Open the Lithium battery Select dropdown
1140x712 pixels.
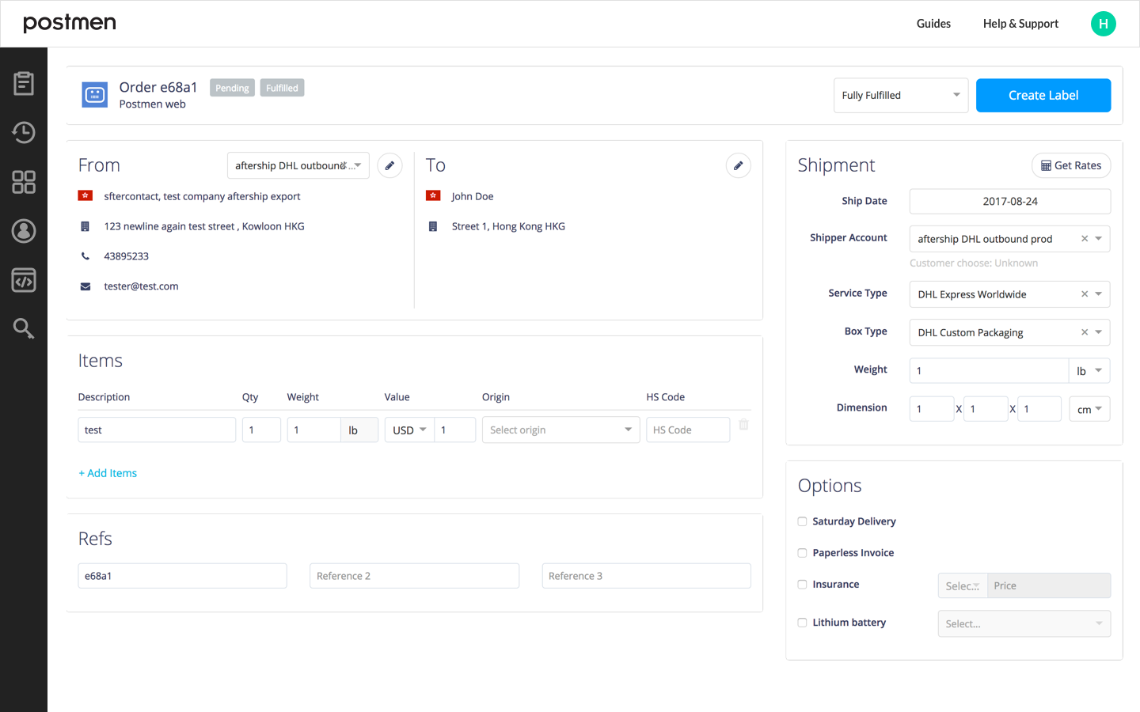tap(1024, 623)
